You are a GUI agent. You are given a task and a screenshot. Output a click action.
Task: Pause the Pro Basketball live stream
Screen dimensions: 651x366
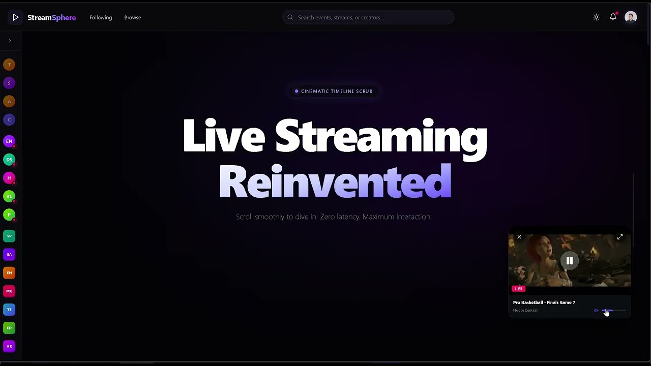(570, 261)
